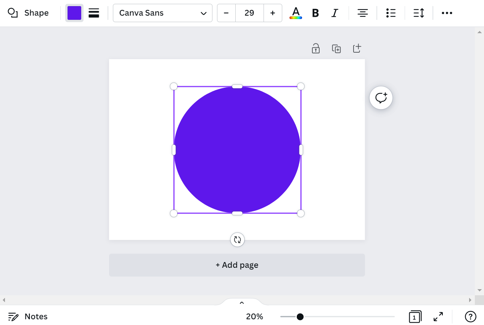Lock the page using the lock icon
484x325 pixels.
pyautogui.click(x=316, y=48)
